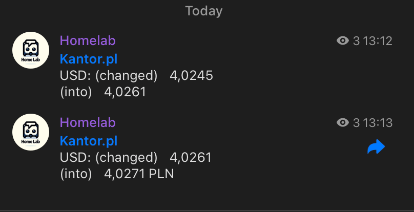This screenshot has height=212, width=414.
Task: Click the 4,0271 PLN rate value
Action: (x=139, y=174)
